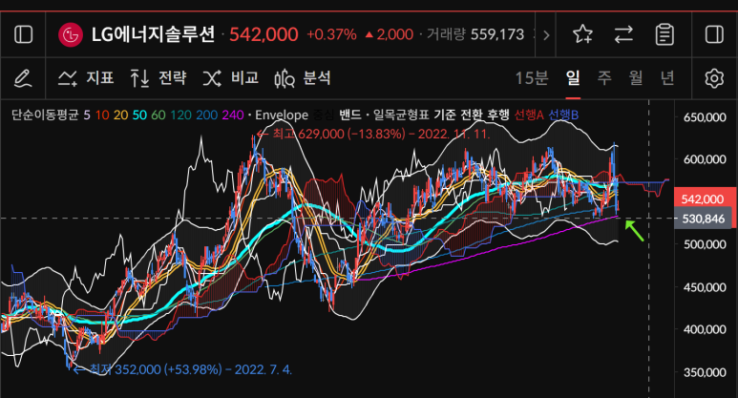Click the 542,000 header price
Viewport: 738px width, 398px height.
click(264, 34)
